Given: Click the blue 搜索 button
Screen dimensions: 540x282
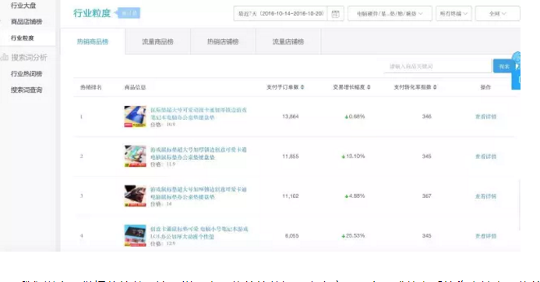Looking at the screenshot, I should click(504, 66).
